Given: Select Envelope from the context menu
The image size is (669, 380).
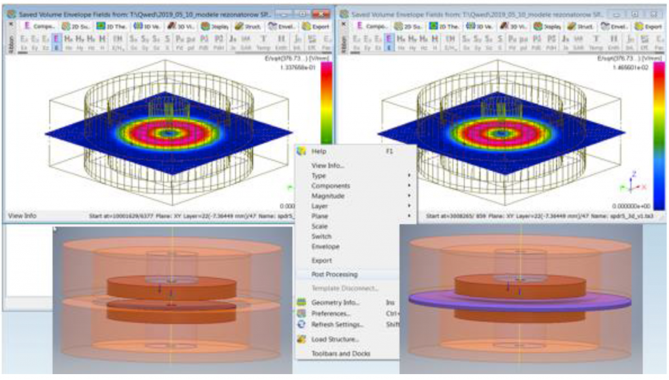Looking at the screenshot, I should pos(325,247).
